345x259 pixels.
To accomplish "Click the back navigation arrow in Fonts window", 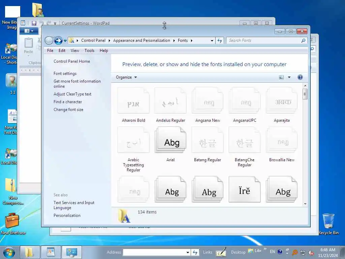I will [x=49, y=40].
